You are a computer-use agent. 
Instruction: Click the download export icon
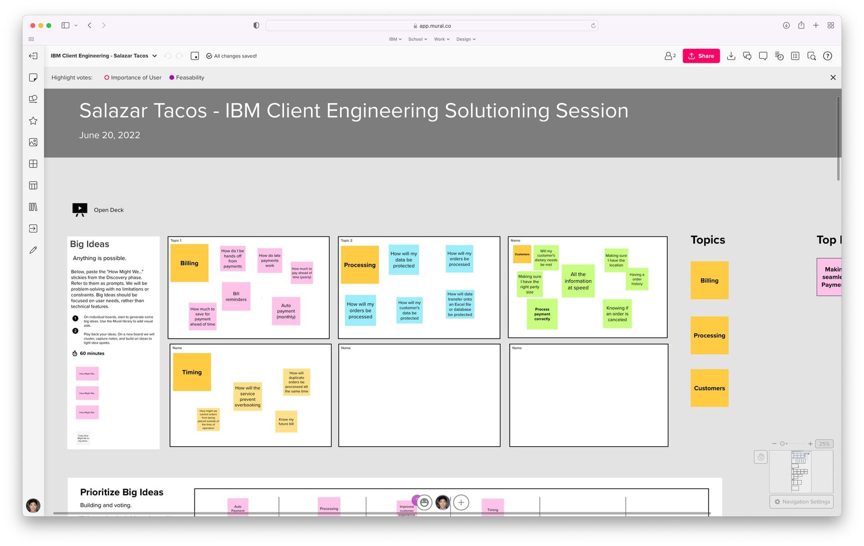point(731,56)
